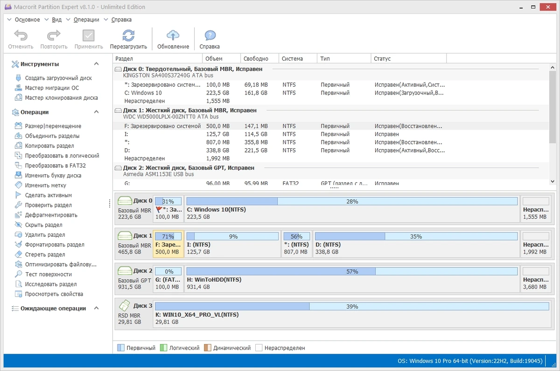This screenshot has width=560, height=371.
Task: Select D: (NTFS) 338,8 GB partition block
Action: tap(416, 243)
